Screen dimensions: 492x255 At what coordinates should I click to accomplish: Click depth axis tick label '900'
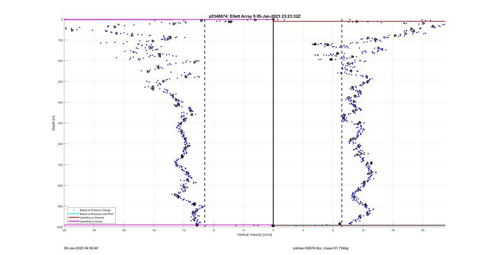click(x=60, y=206)
